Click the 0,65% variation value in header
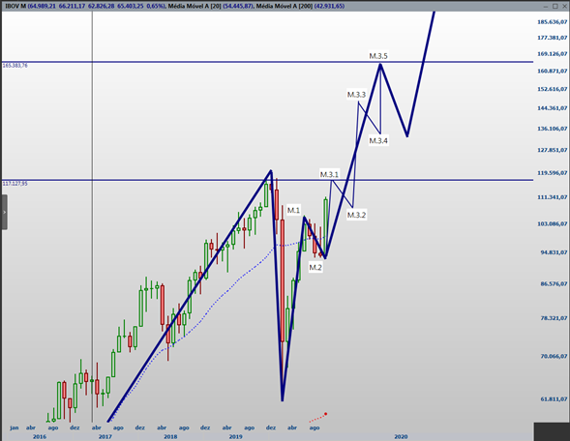The height and width of the screenshot is (441, 570). point(155,6)
